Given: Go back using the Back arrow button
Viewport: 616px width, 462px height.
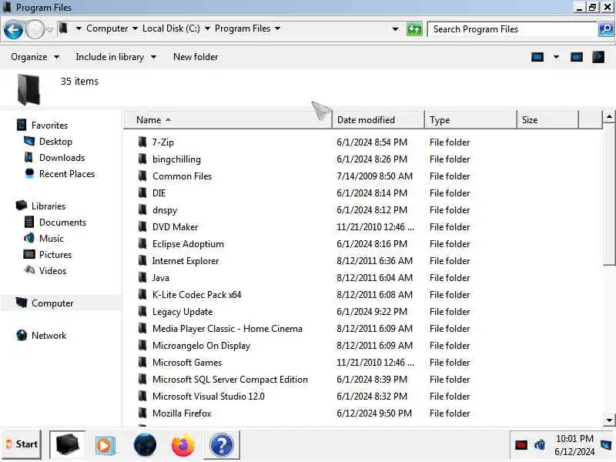Looking at the screenshot, I should tap(13, 30).
